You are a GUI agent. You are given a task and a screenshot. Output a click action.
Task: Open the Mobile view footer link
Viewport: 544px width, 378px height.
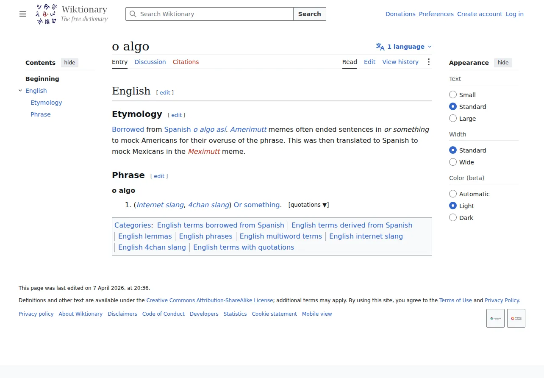click(317, 314)
